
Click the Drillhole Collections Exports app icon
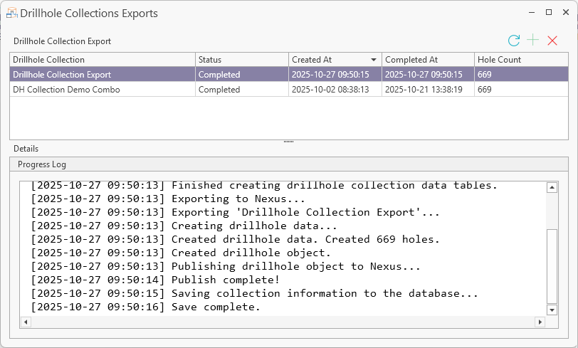click(x=12, y=13)
